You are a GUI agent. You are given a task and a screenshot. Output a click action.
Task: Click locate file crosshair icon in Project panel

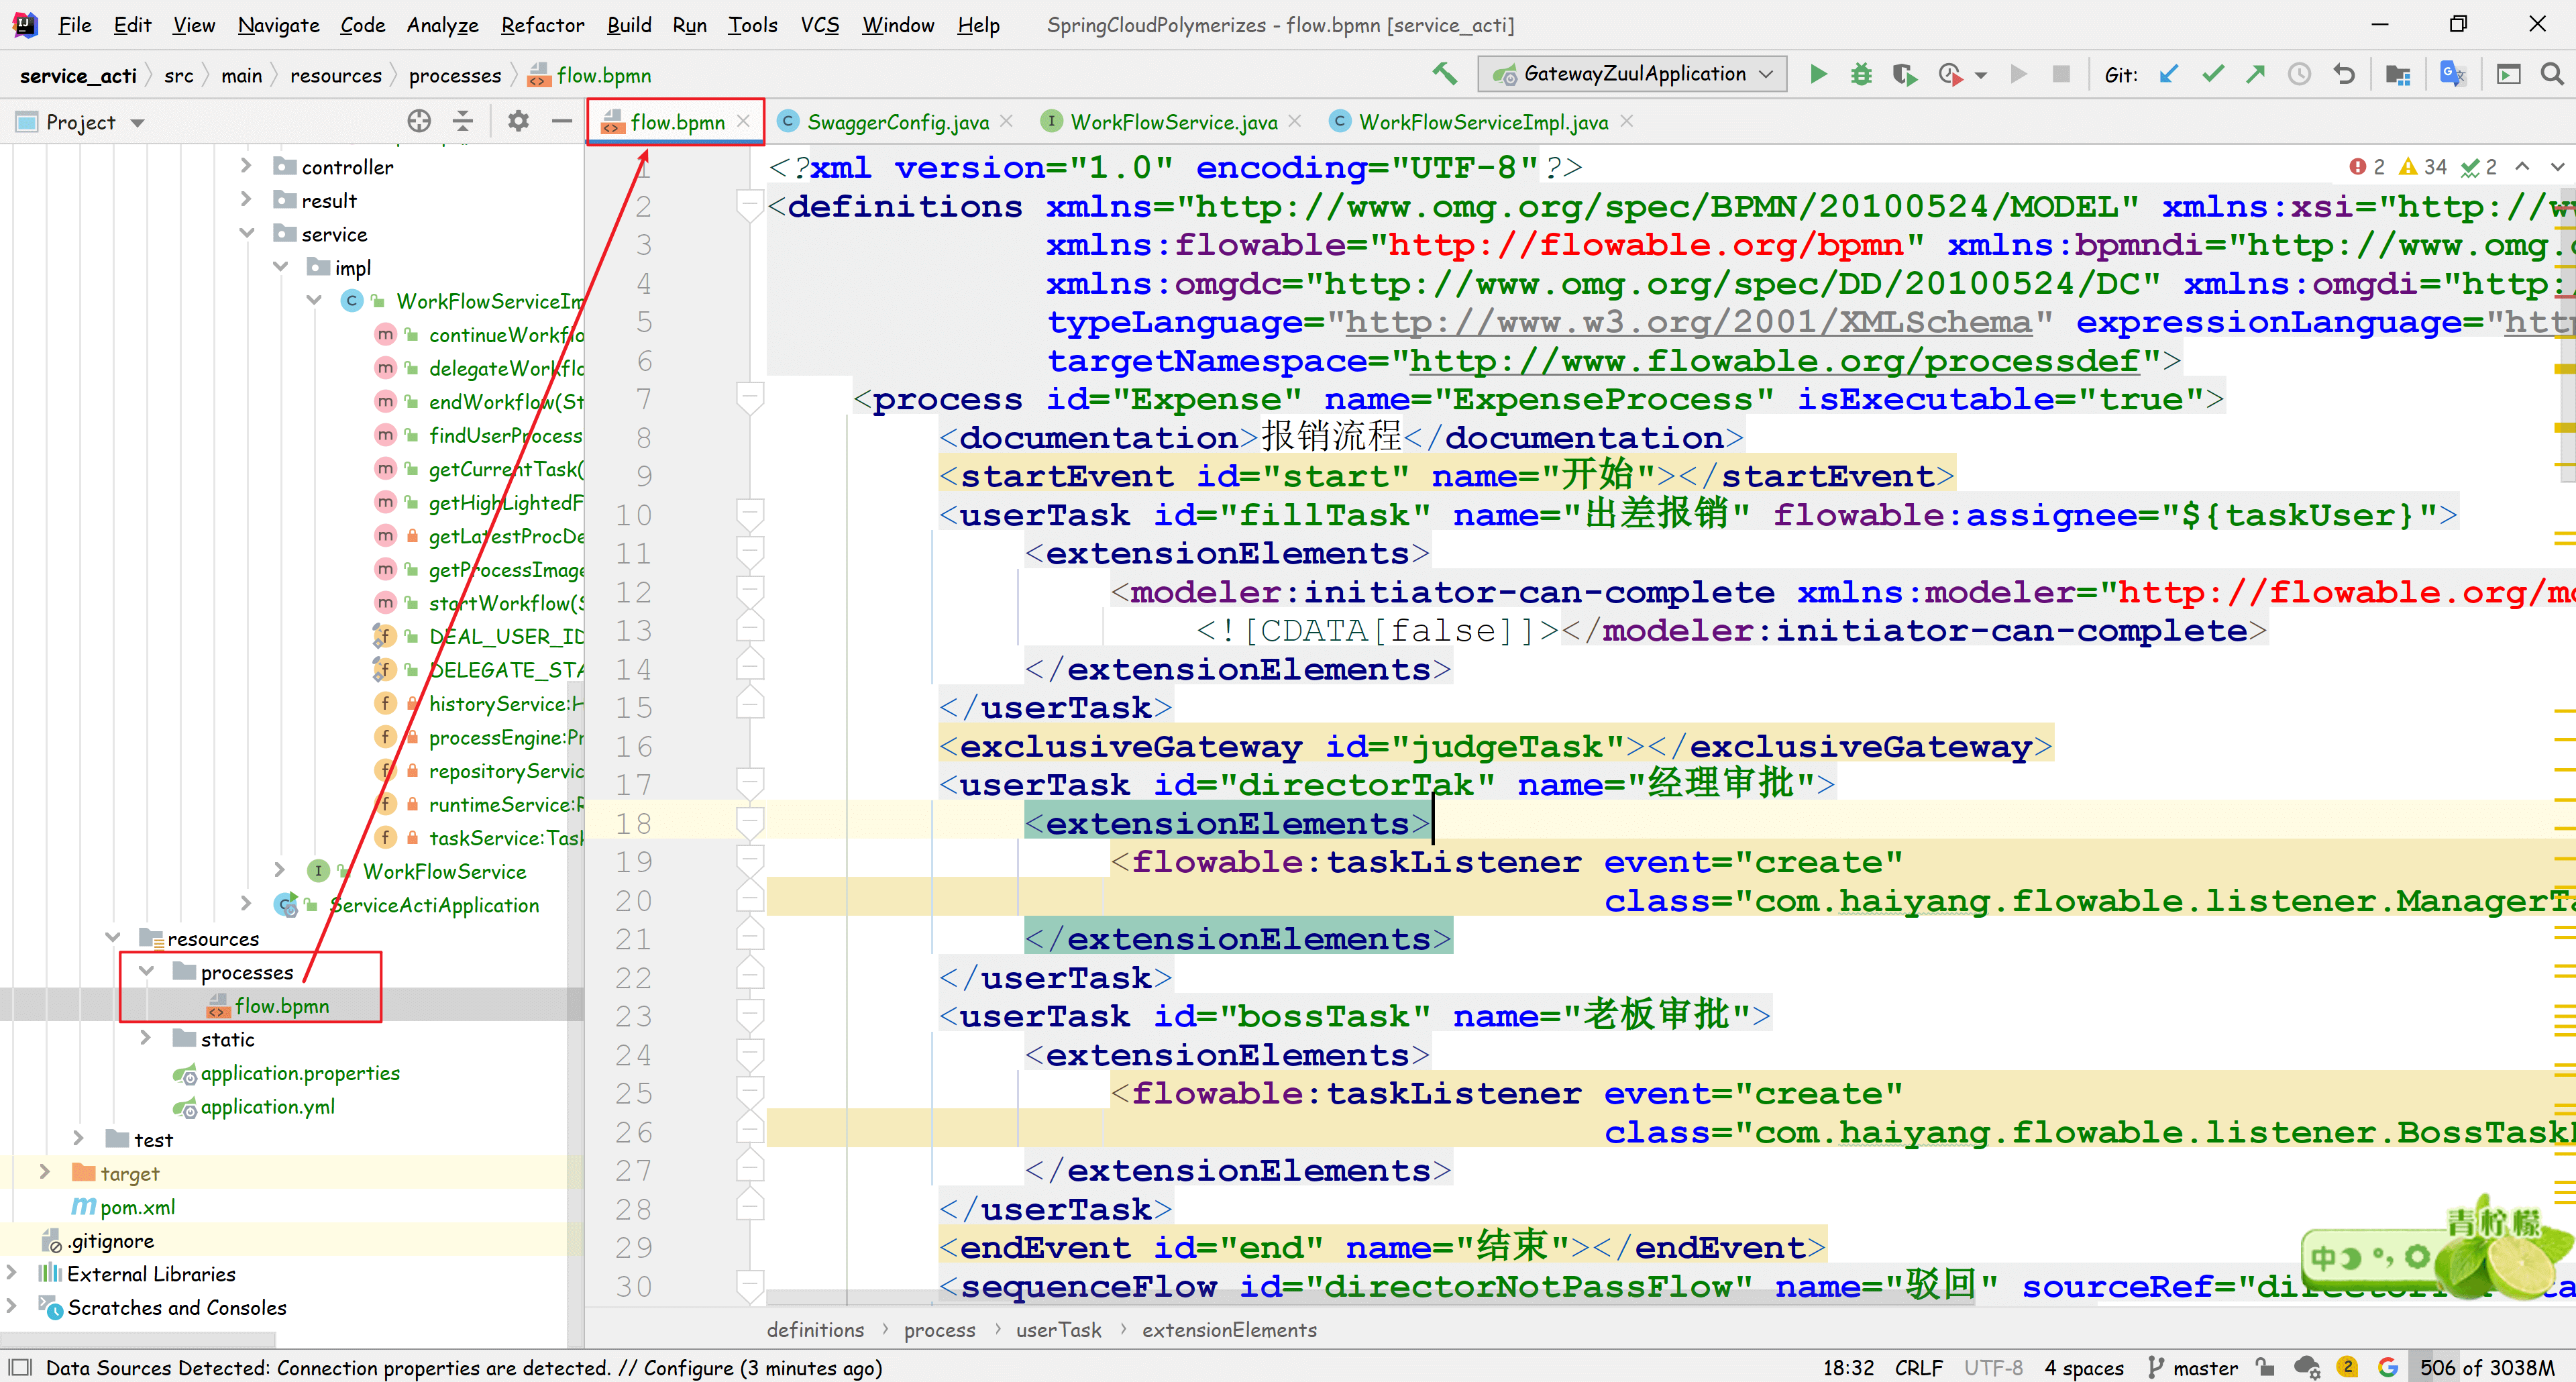[x=419, y=122]
